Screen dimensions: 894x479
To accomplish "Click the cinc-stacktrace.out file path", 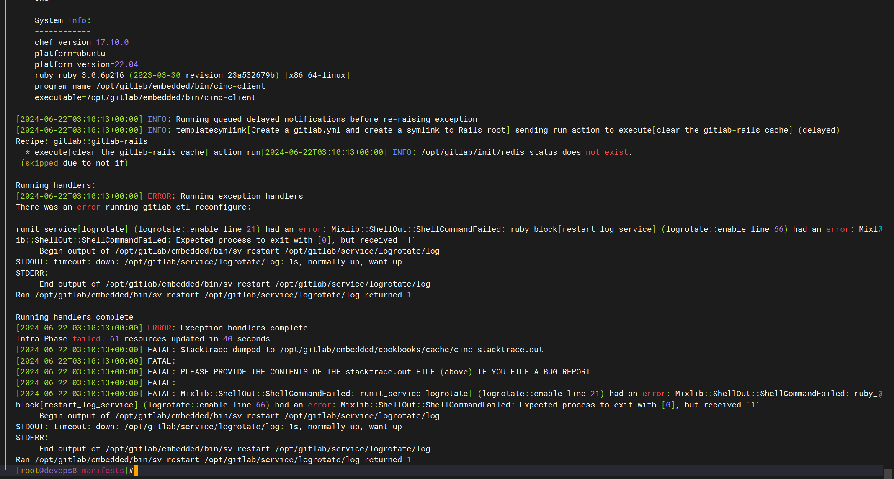I will (411, 350).
